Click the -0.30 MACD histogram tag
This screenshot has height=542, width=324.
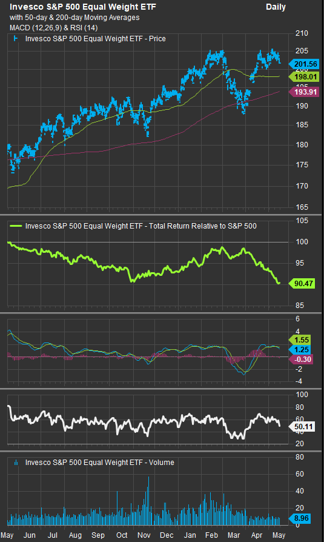301,360
